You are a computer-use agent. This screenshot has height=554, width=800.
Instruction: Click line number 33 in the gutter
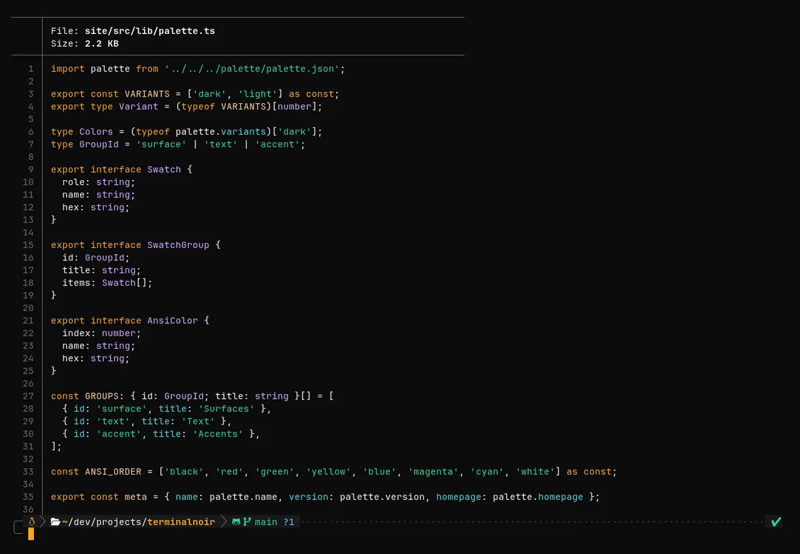coord(28,471)
